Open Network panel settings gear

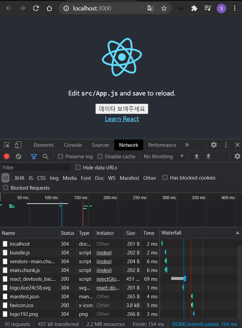(237, 156)
